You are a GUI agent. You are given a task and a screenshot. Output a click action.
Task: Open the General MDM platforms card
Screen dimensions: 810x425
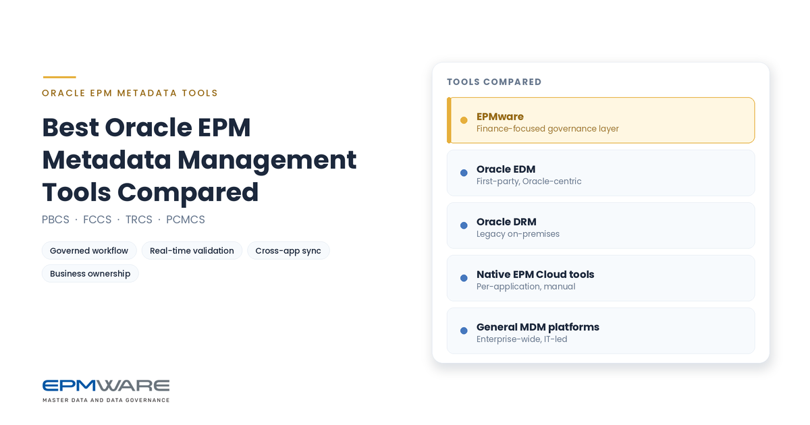click(601, 331)
